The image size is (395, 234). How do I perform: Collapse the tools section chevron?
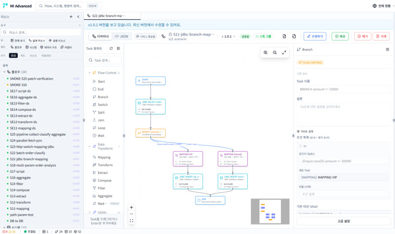[79, 25]
